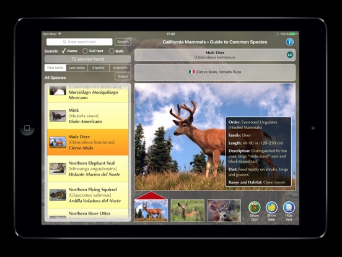
Task: Tap the All Species heading
Action: coord(55,78)
